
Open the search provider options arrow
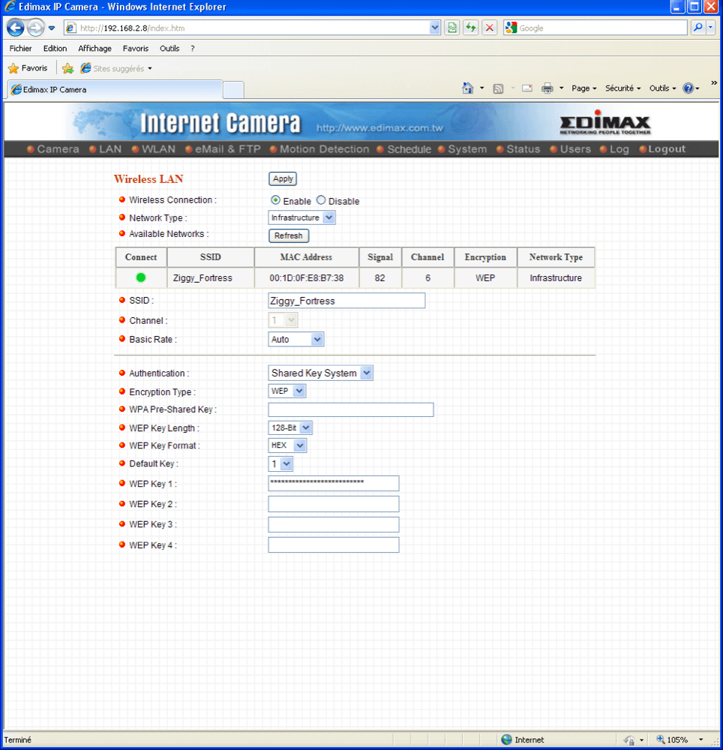[710, 28]
